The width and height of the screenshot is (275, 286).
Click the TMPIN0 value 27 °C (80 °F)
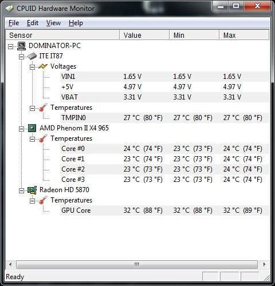click(143, 118)
